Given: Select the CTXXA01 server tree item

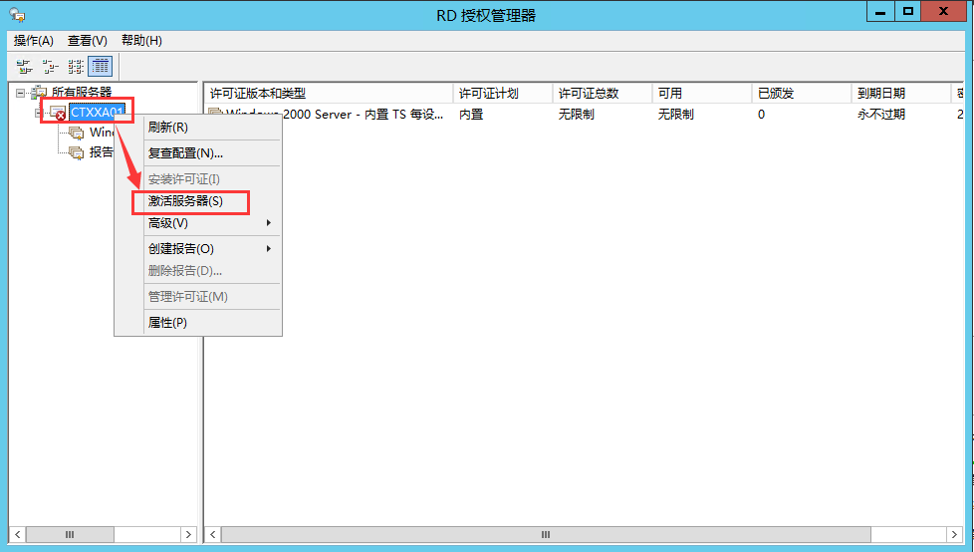Looking at the screenshot, I should click(x=97, y=113).
